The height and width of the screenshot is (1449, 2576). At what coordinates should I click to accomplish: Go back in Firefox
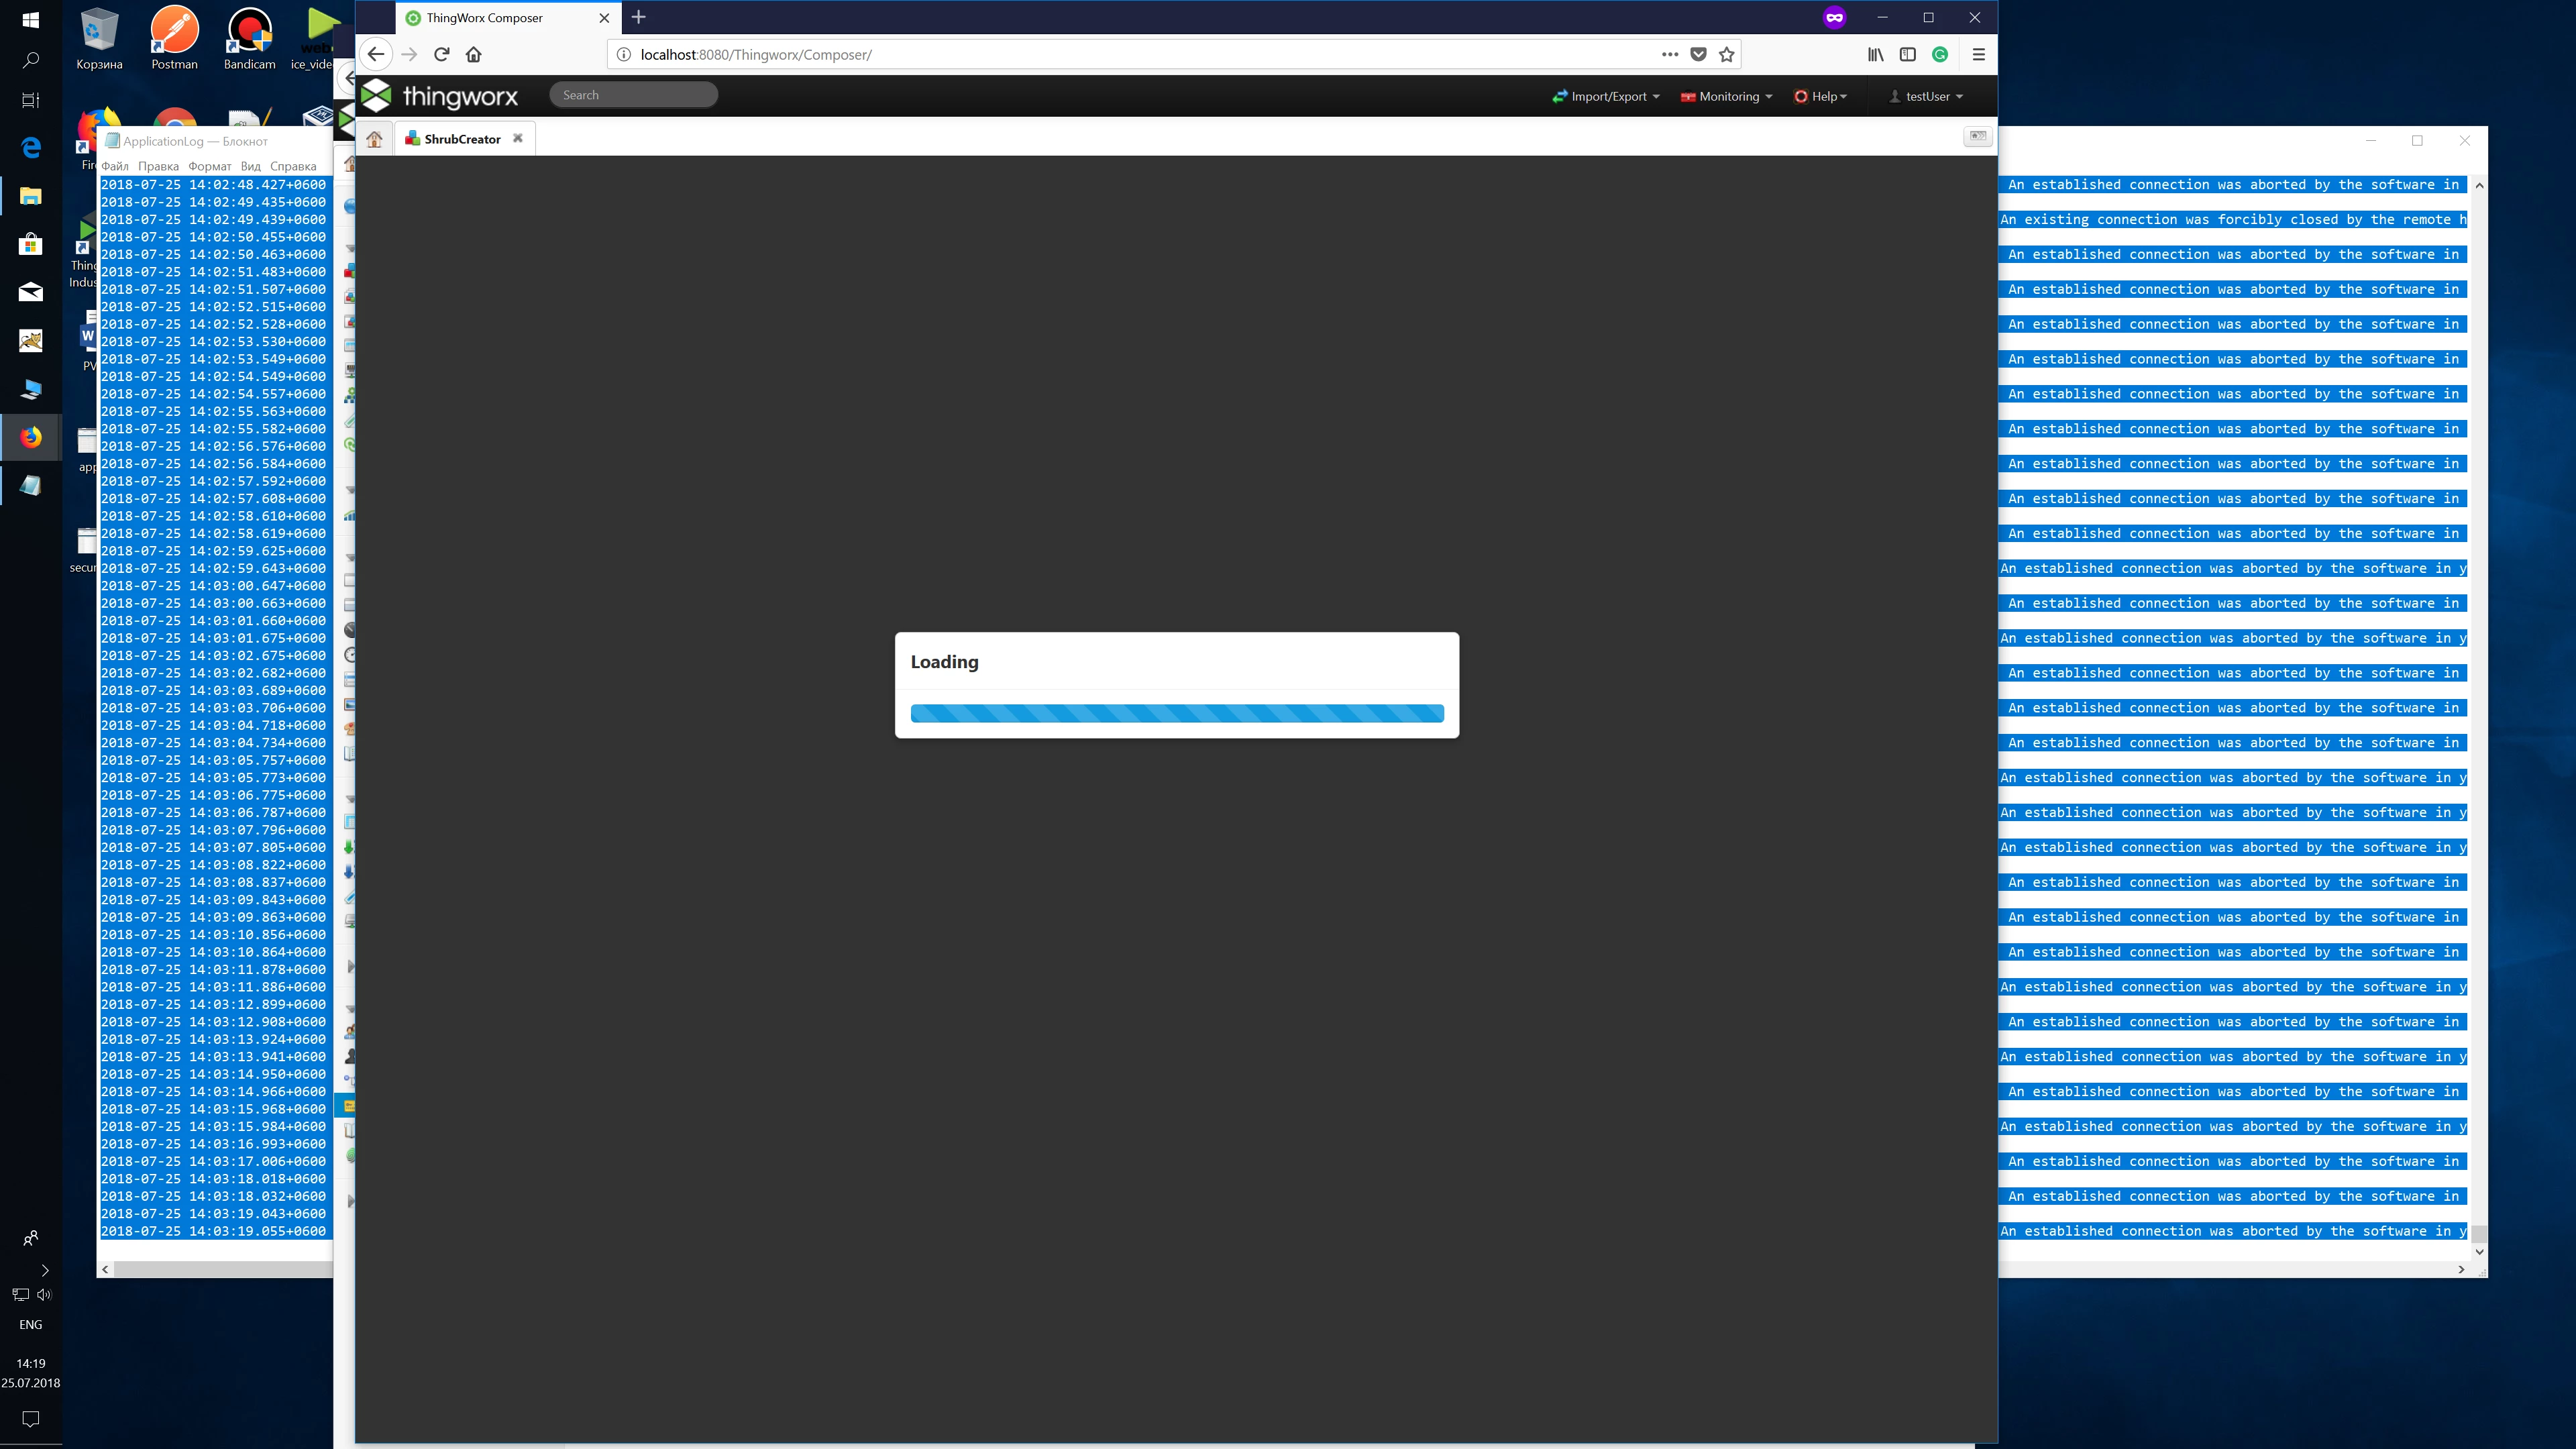pos(375,54)
